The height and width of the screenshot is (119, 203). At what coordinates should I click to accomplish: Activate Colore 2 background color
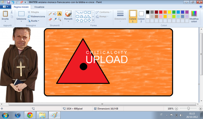point(141,17)
